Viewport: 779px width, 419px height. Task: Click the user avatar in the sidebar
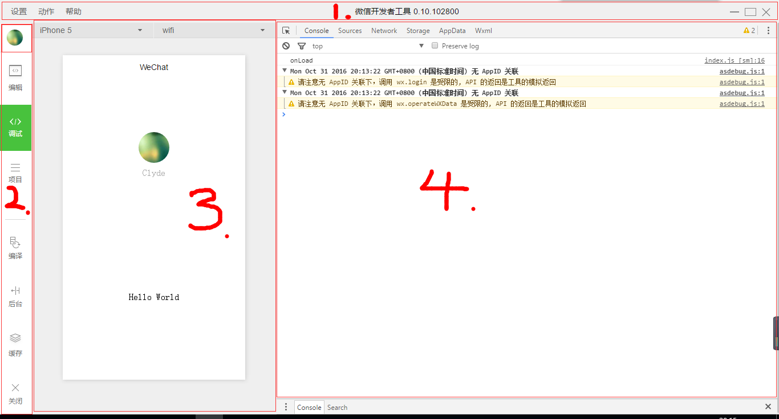(x=15, y=38)
